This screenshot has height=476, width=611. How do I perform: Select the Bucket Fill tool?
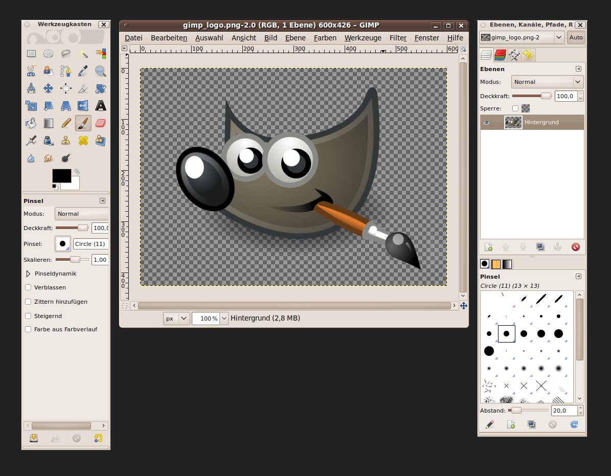tap(31, 123)
